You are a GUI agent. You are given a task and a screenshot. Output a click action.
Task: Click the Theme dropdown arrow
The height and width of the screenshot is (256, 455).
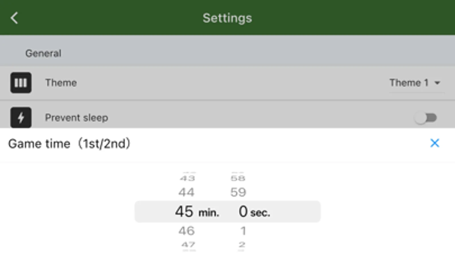tap(437, 83)
